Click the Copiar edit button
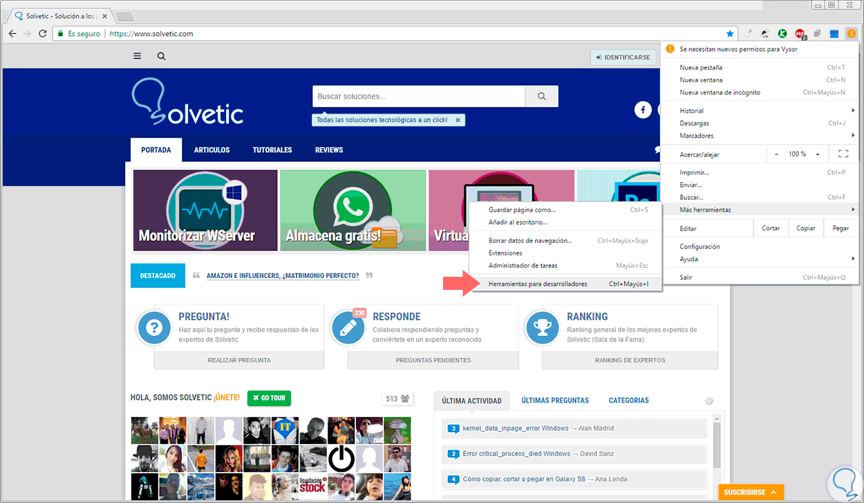 pyautogui.click(x=806, y=228)
